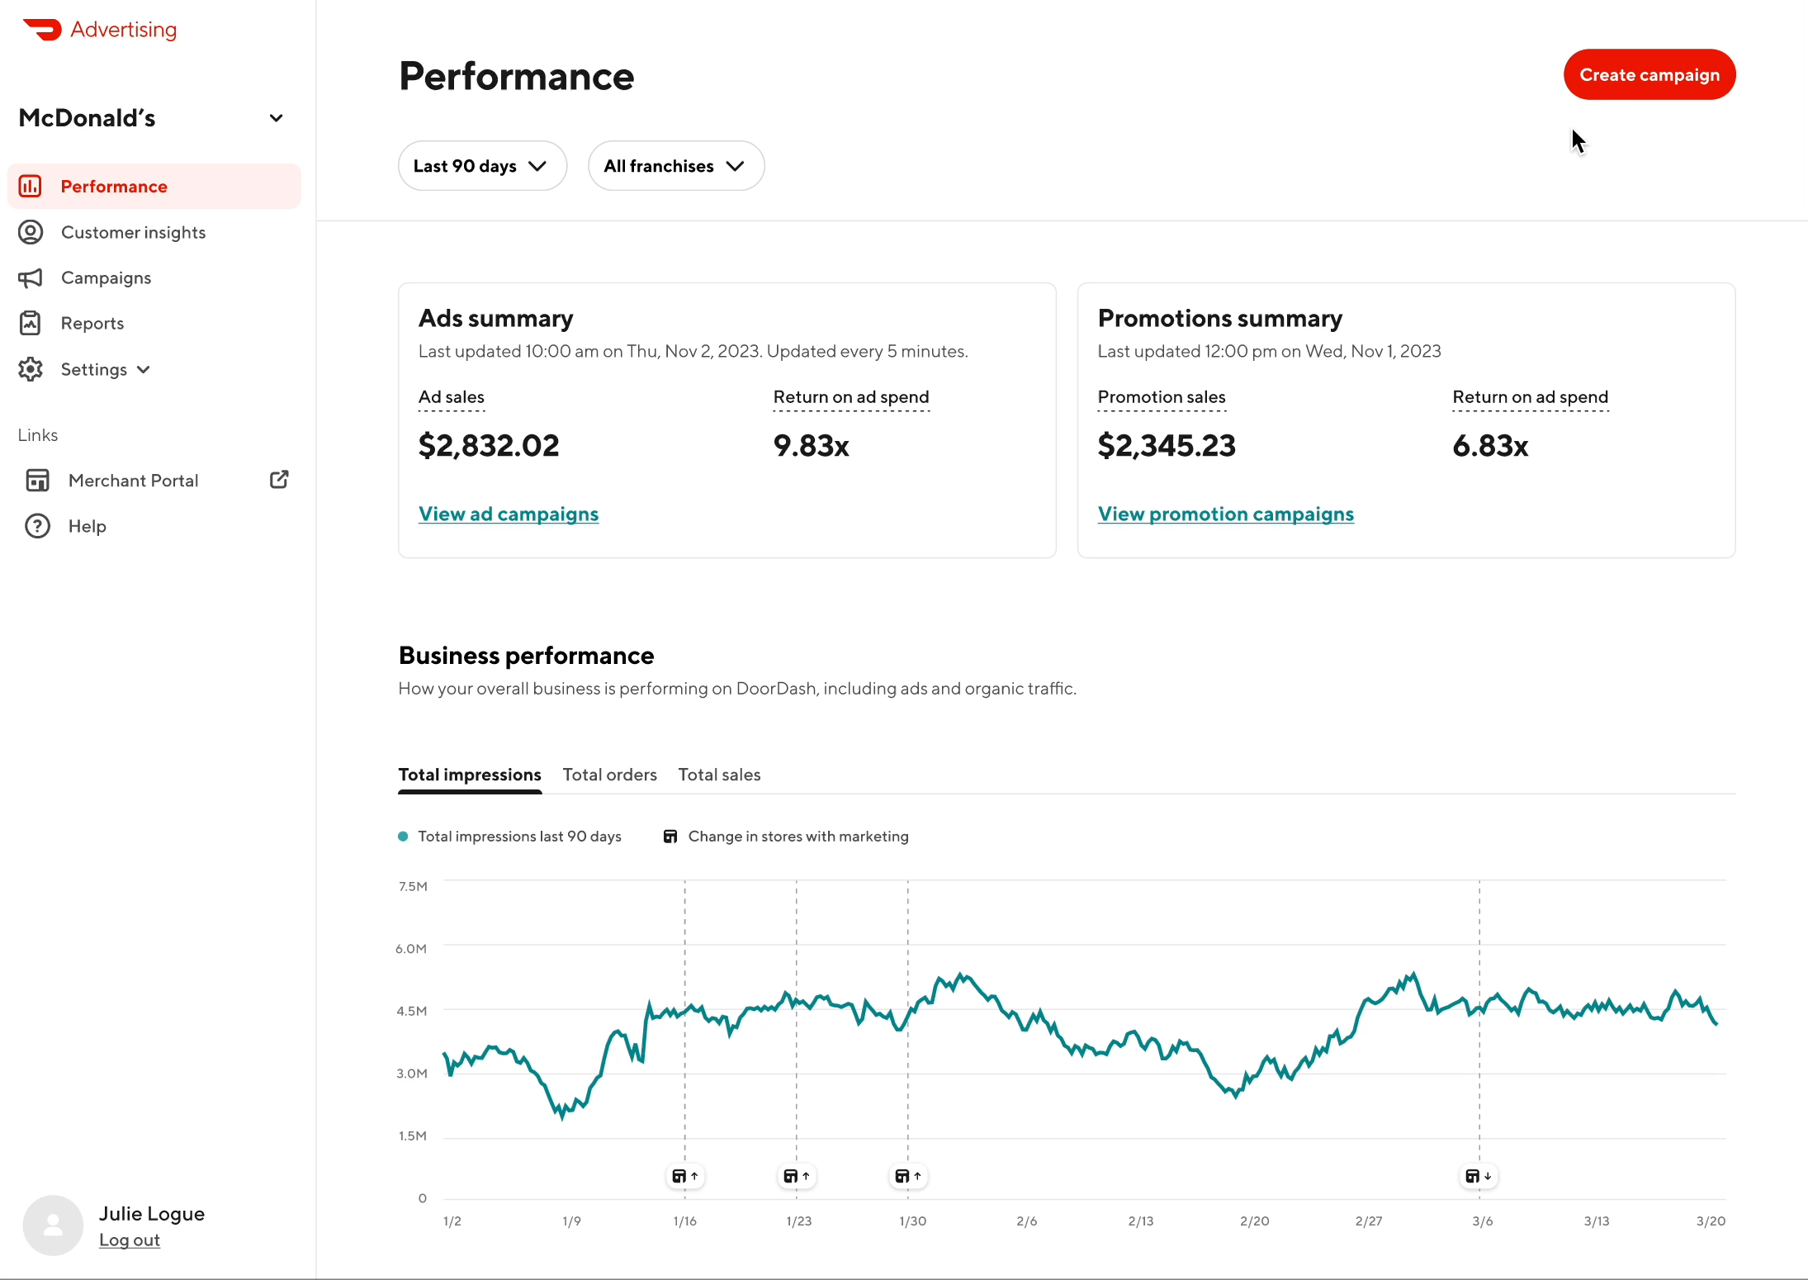Click the Merchant Portal storefront icon

[x=37, y=480]
